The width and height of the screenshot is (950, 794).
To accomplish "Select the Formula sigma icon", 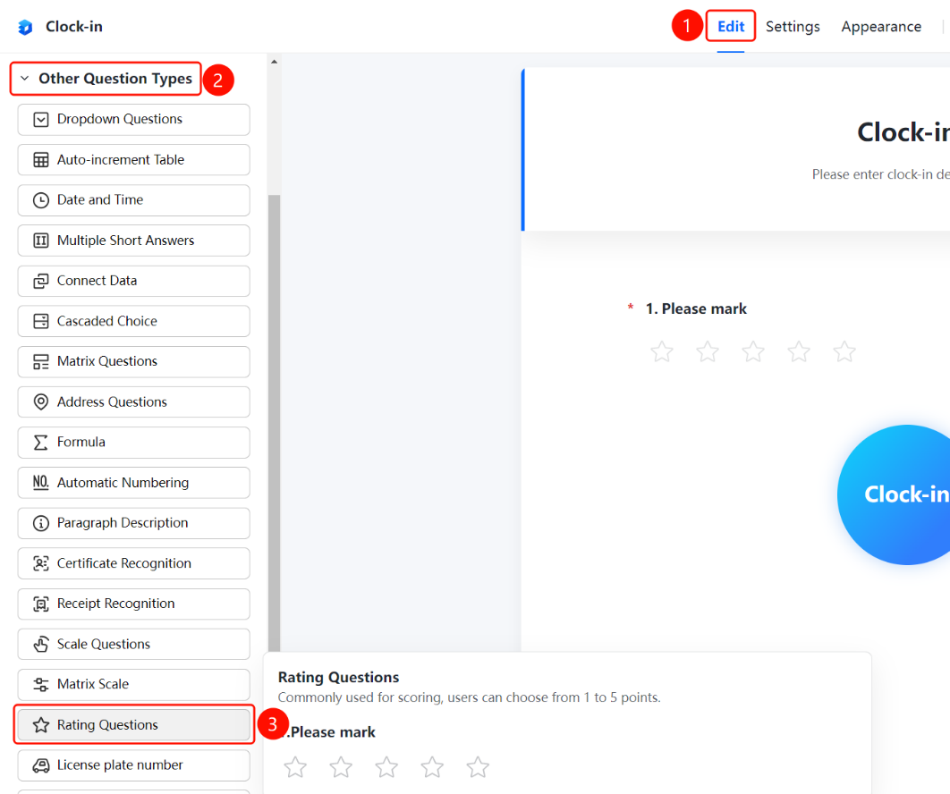I will [40, 442].
